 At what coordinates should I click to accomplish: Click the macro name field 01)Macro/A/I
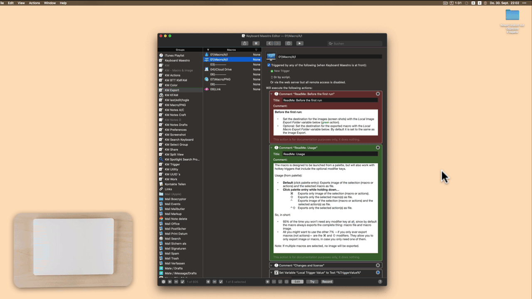pyautogui.click(x=330, y=56)
